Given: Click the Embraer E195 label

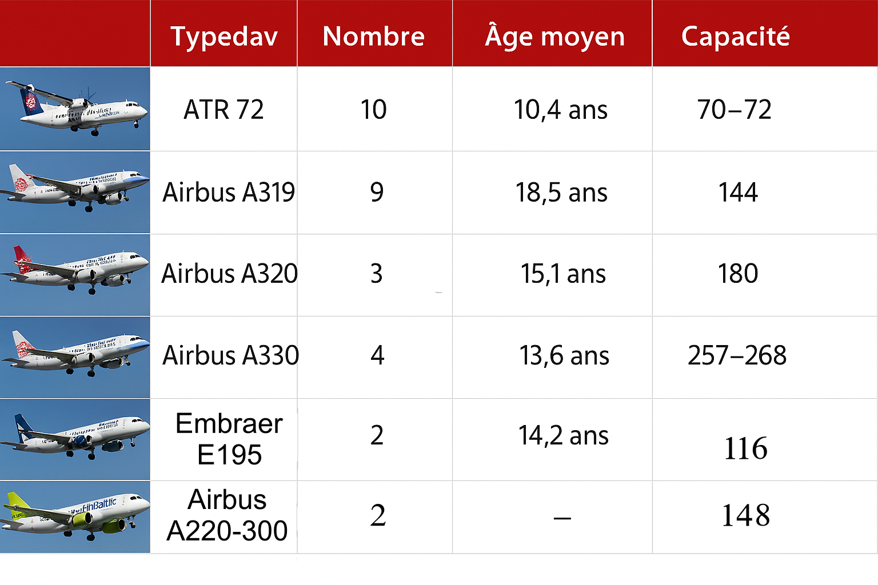Looking at the screenshot, I should click(x=229, y=439).
